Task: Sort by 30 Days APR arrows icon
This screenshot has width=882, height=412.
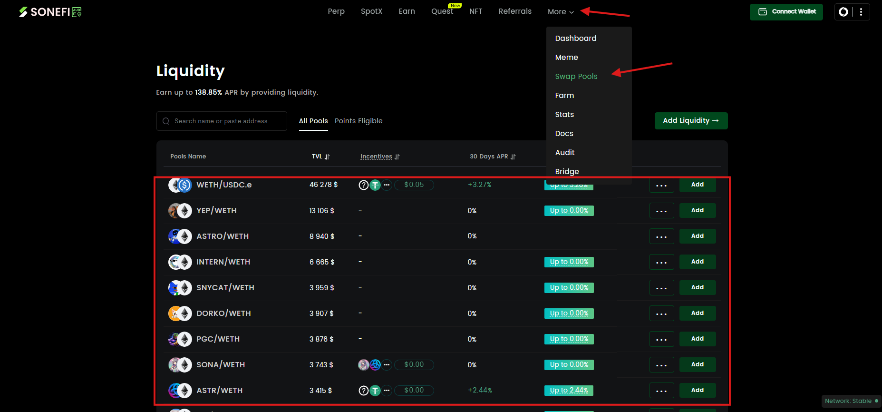Action: click(x=513, y=157)
